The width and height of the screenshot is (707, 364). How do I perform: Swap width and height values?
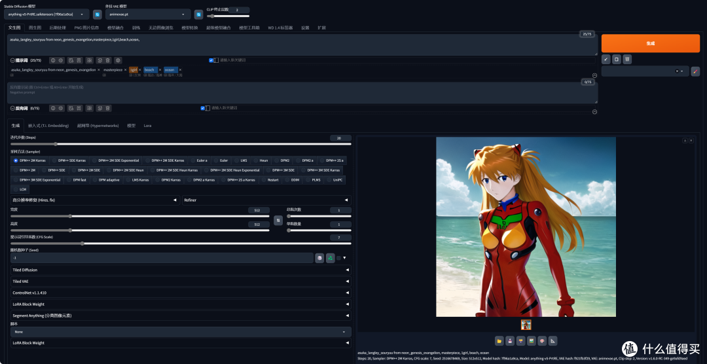tap(278, 221)
